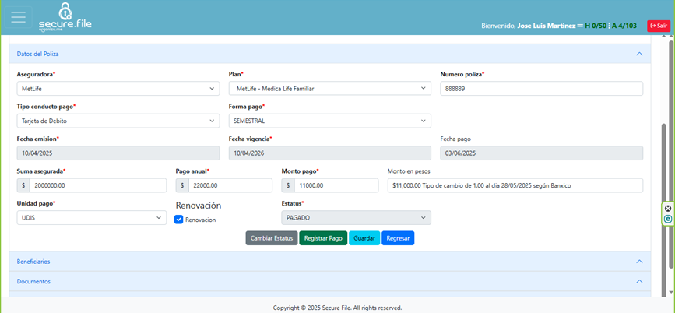Viewport: 675px width, 313px height.
Task: Click the Cambiar Estatus button
Action: coord(271,238)
